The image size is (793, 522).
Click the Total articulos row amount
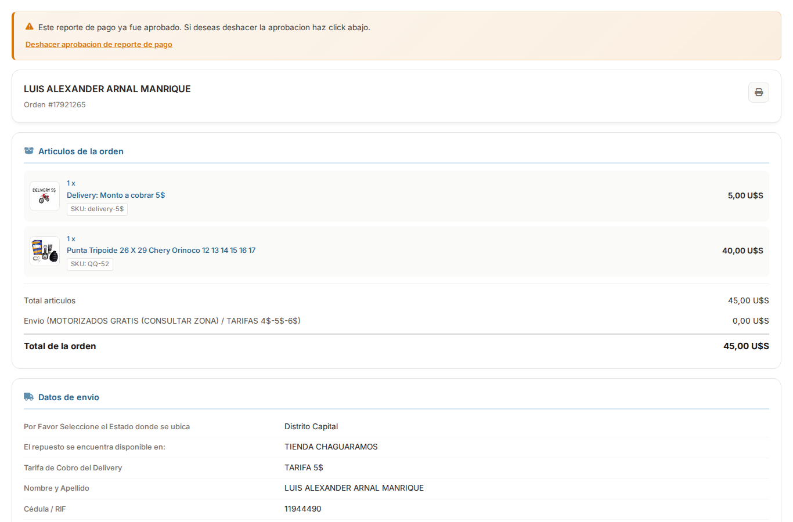(748, 300)
